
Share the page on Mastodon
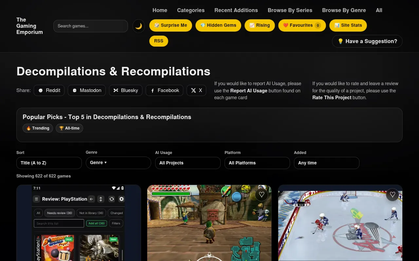[87, 90]
